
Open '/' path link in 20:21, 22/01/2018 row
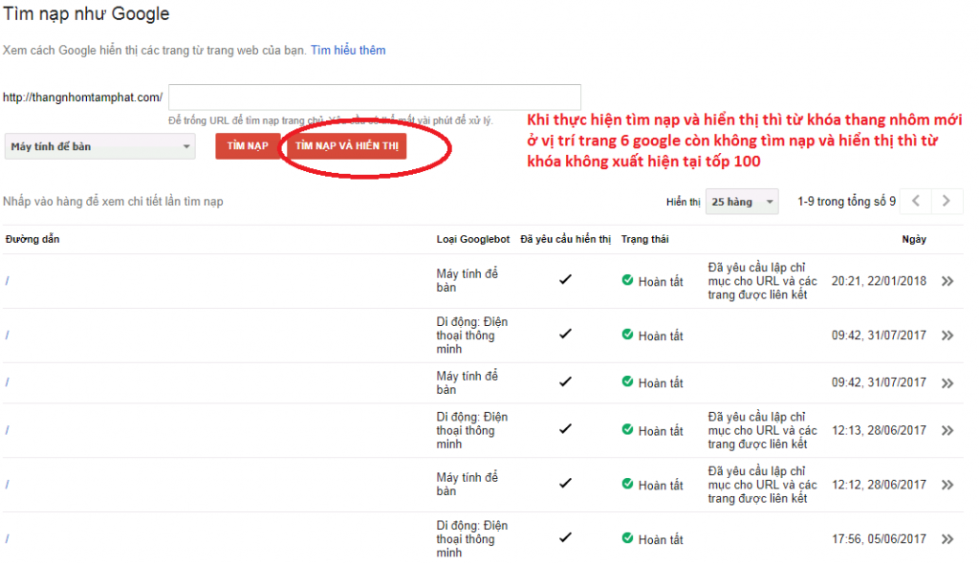[x=7, y=281]
